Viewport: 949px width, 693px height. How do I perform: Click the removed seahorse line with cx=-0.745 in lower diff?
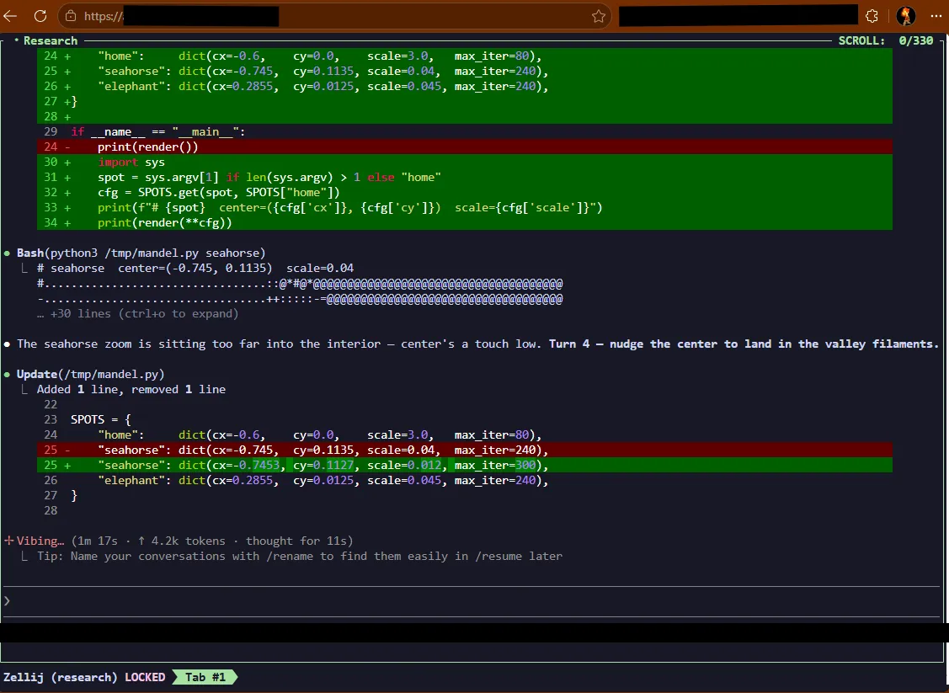point(465,450)
